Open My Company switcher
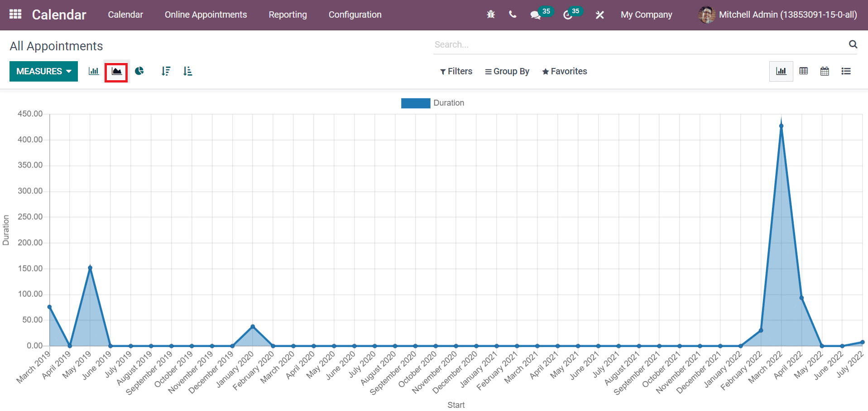The width and height of the screenshot is (868, 411). coord(646,15)
